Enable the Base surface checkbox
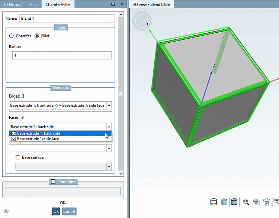This screenshot has height=218, width=279. pos(18,157)
